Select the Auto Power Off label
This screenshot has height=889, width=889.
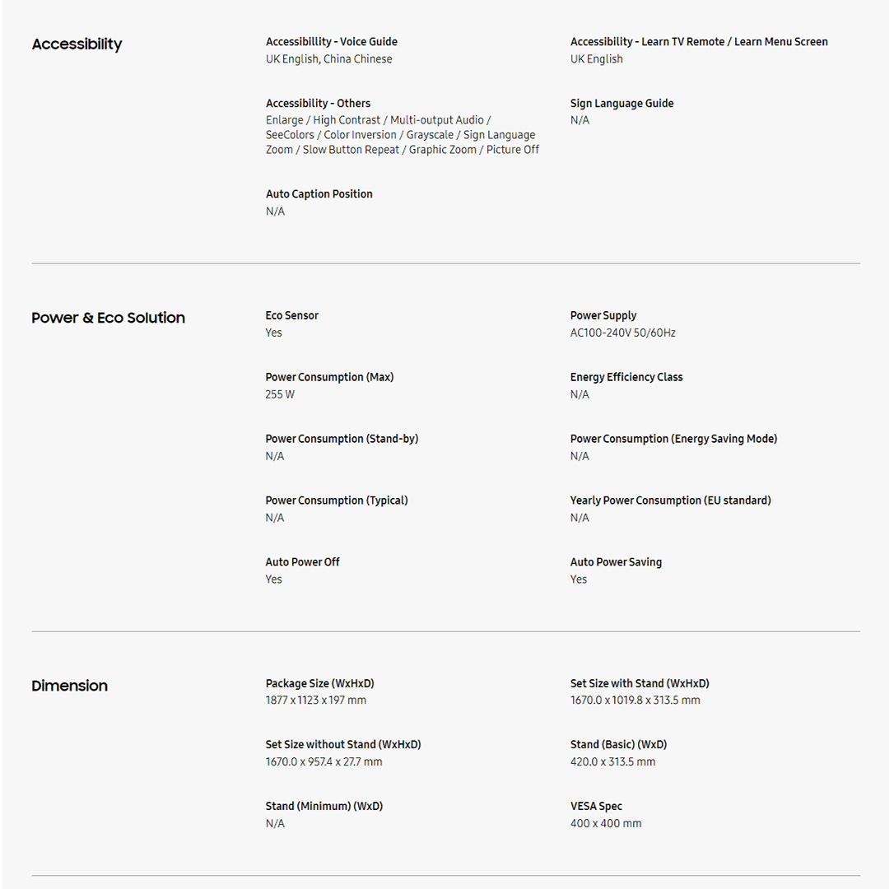(302, 562)
